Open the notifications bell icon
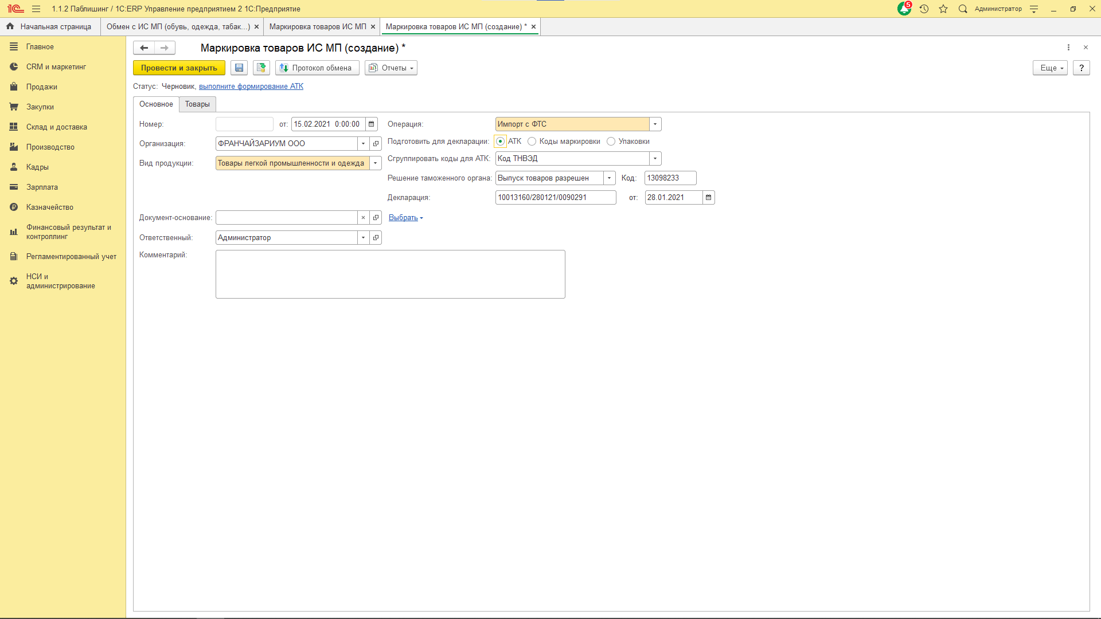This screenshot has width=1101, height=619. tap(904, 9)
